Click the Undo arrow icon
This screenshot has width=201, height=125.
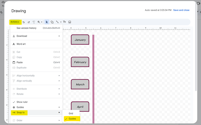(x=24, y=22)
